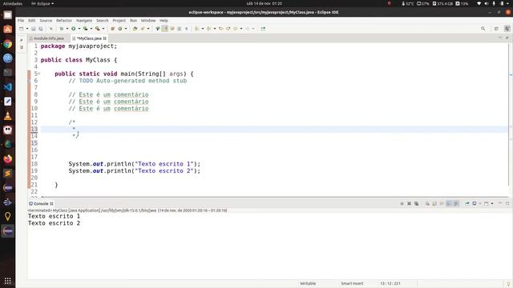Expand the Previous Annotation dropdown
Viewport: 513px width, 288px height.
(x=215, y=29)
